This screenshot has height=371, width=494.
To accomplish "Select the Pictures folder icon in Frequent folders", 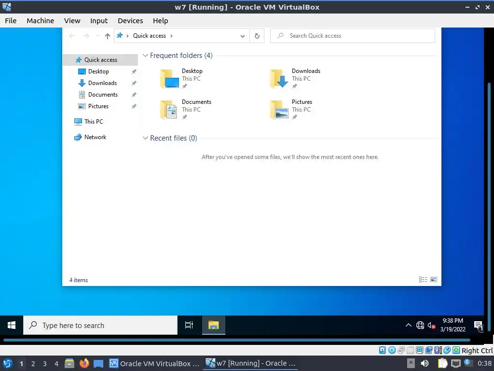I will [279, 110].
